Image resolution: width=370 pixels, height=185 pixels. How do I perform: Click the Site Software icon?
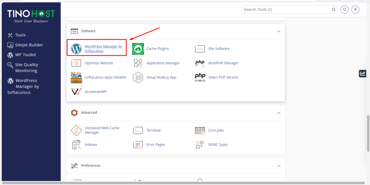200,49
